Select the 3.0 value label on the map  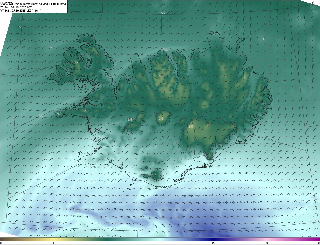point(191,127)
